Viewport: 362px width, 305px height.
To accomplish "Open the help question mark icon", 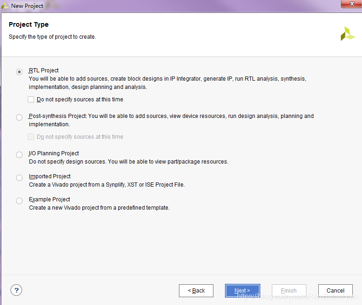I will tap(17, 290).
